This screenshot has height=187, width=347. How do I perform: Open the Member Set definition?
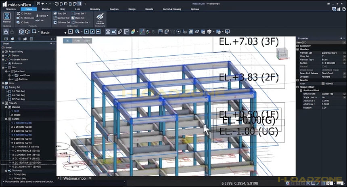pos(61,18)
